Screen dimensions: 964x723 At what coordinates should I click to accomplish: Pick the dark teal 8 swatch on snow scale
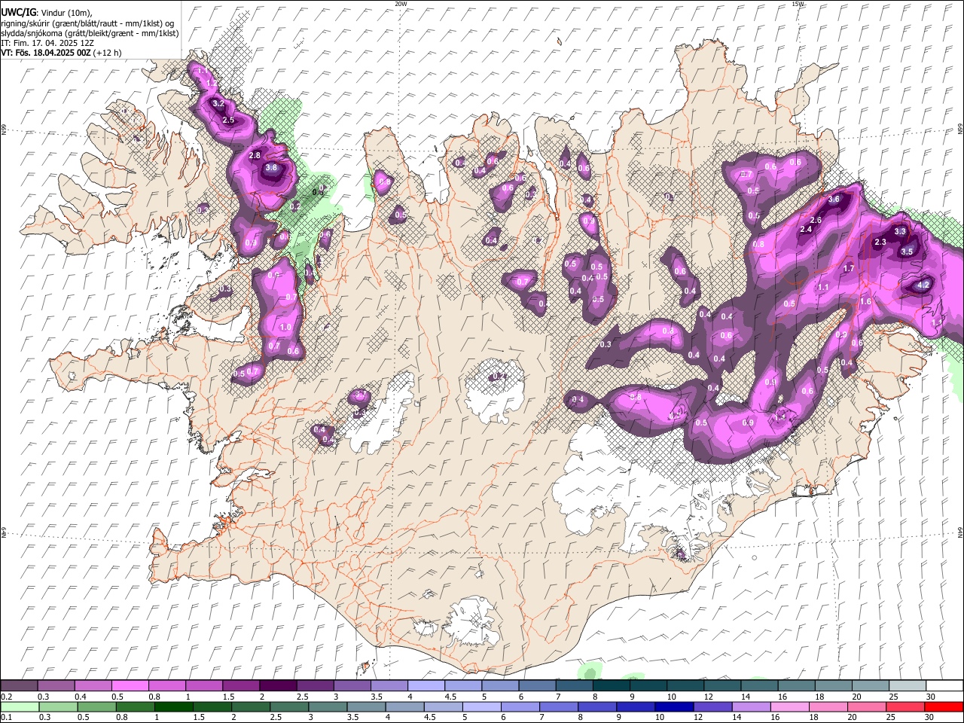pyautogui.click(x=611, y=686)
